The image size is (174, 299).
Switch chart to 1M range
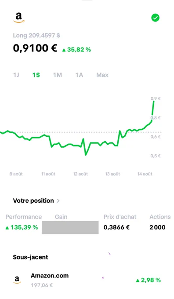click(x=58, y=75)
